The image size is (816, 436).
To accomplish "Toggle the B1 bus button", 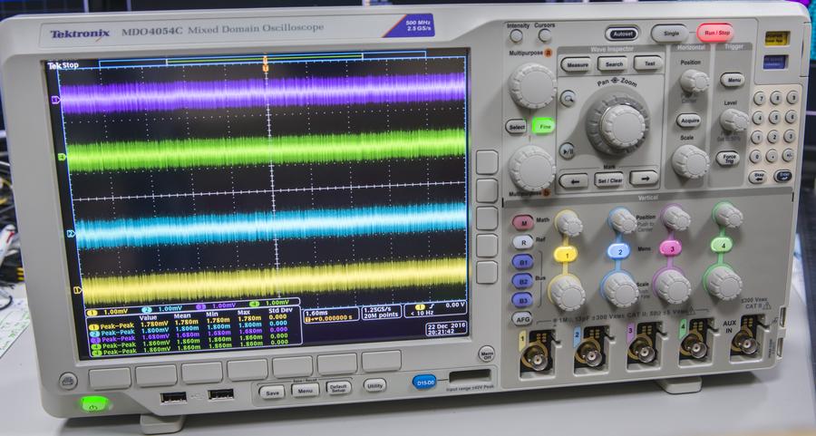I will pos(522,261).
